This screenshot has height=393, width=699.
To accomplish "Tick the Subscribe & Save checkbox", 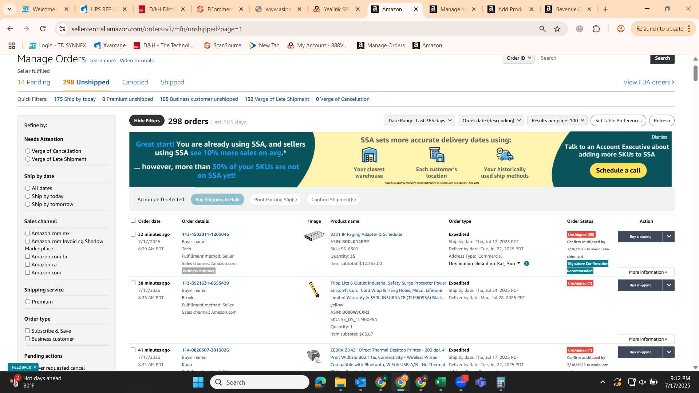I will (x=27, y=331).
